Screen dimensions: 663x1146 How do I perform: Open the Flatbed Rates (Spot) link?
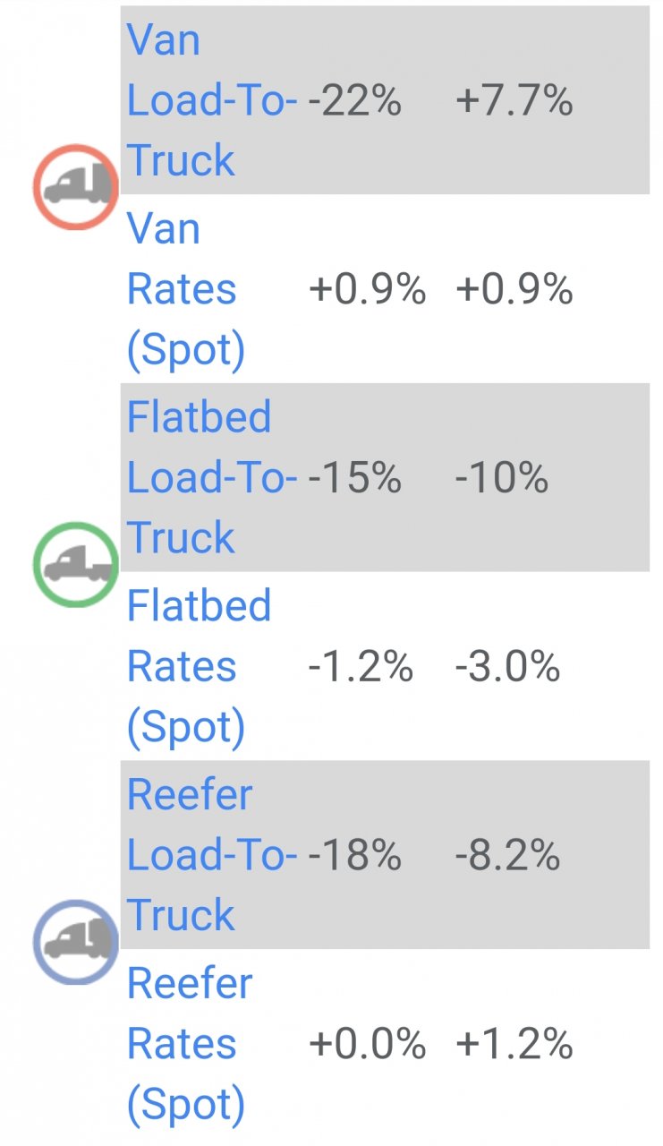[199, 667]
